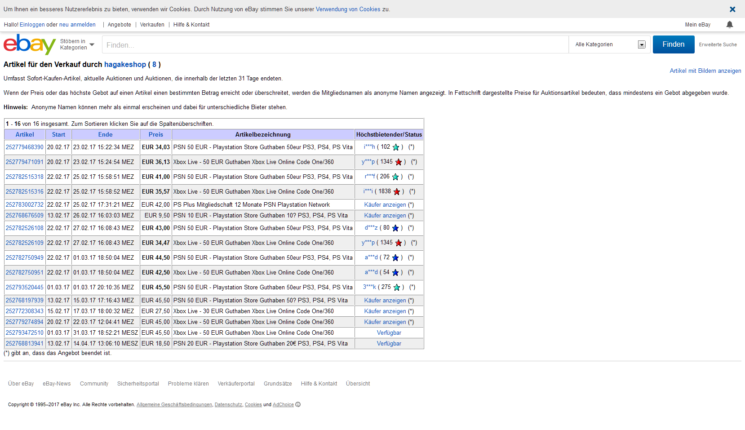Image resolution: width=745 pixels, height=430 pixels.
Task: Open item number 252782515318
Action: coord(25,177)
